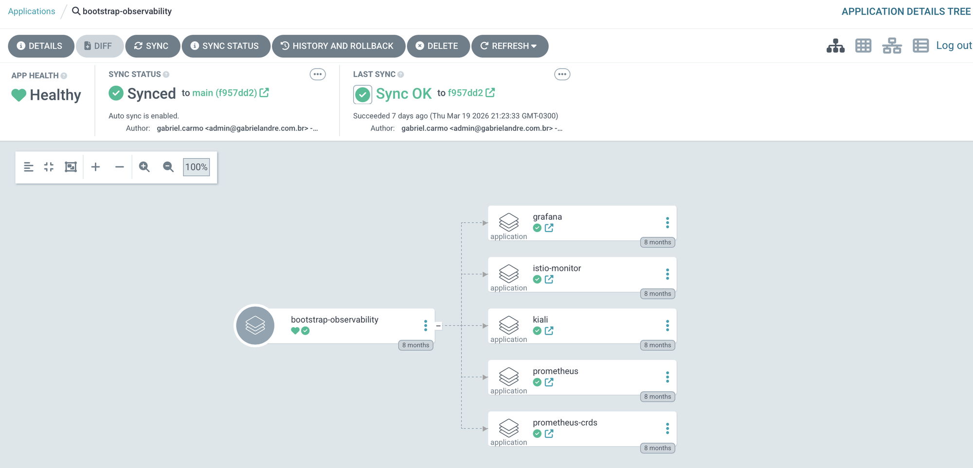Toggle compact nodes alignment icon
The image size is (973, 468).
(x=29, y=167)
